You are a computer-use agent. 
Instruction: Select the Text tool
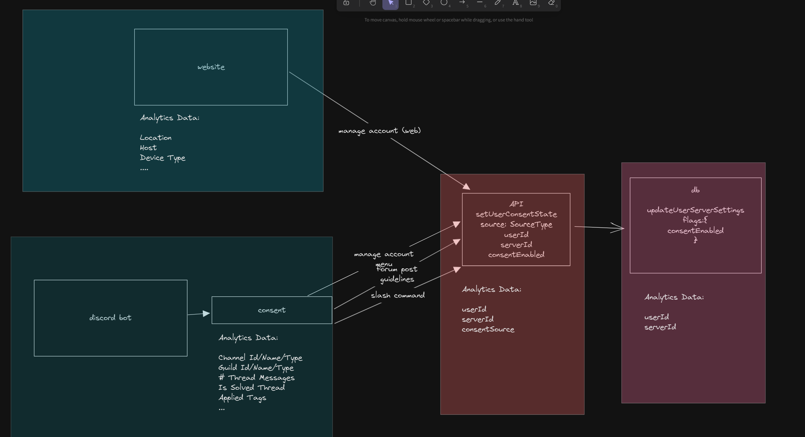[x=516, y=3]
